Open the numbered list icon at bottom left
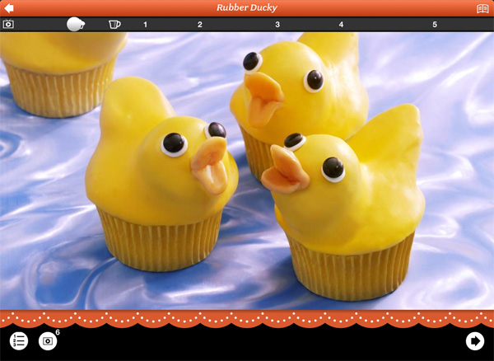This screenshot has height=361, width=494. click(19, 340)
